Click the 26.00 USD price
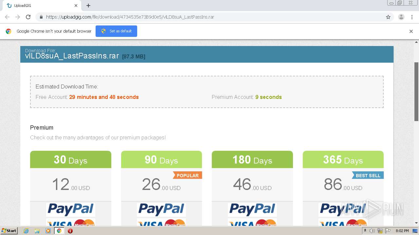The image size is (419, 235). [x=161, y=185]
